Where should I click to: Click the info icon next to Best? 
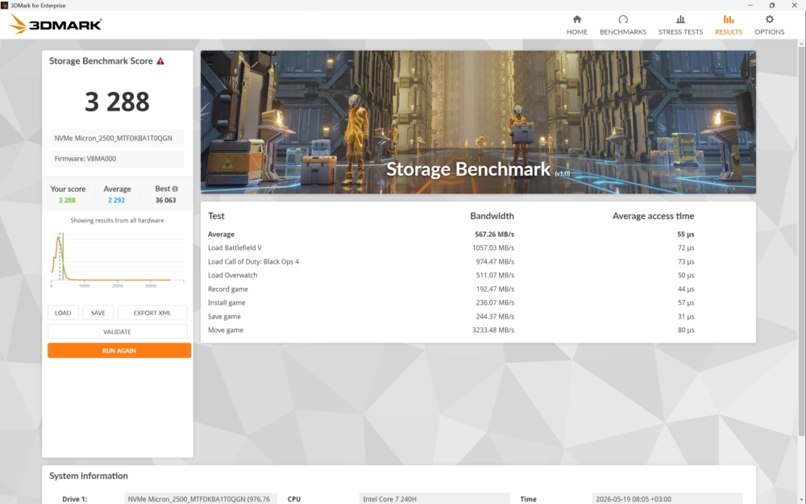coord(175,189)
